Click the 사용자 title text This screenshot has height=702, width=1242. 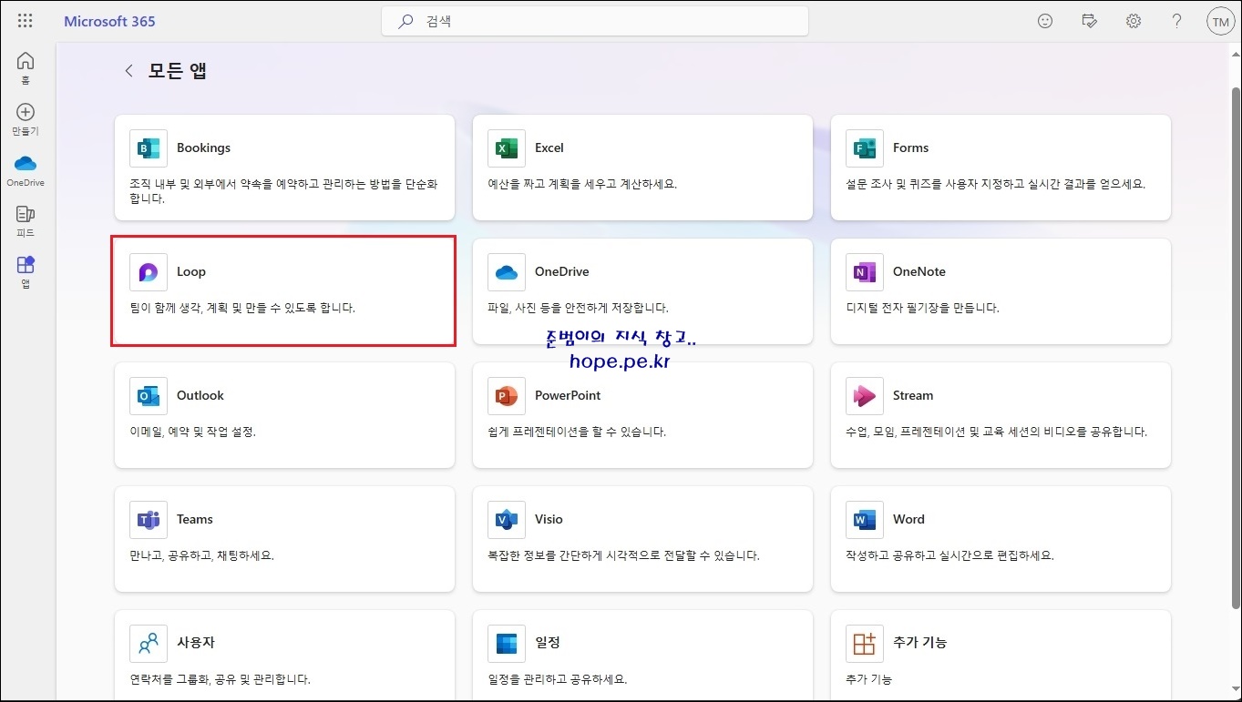[x=196, y=642]
